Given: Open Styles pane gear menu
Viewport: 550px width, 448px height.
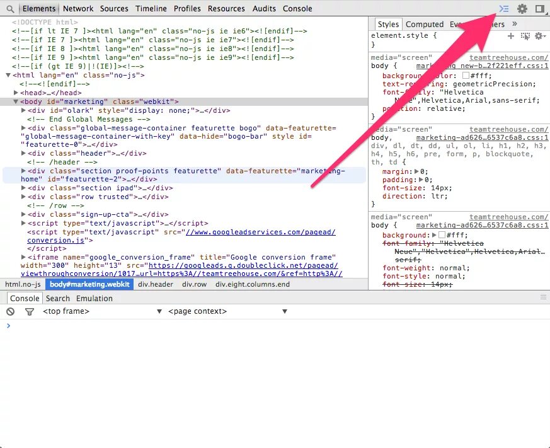Looking at the screenshot, I should [540, 36].
